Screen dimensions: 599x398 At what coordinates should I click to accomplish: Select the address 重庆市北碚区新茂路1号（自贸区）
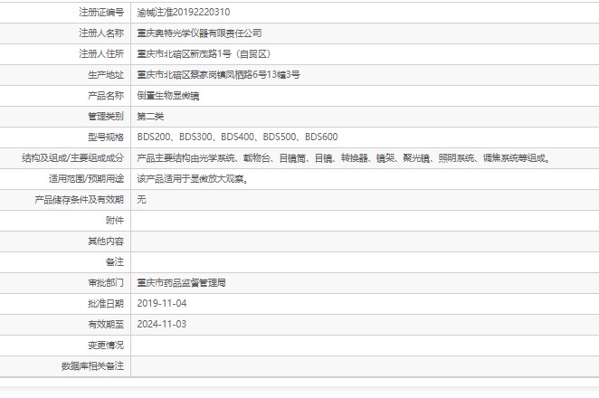point(204,54)
